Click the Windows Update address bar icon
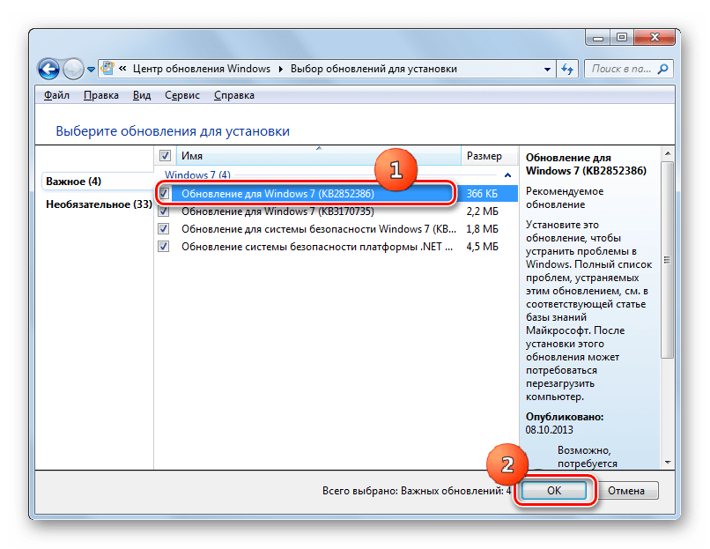The height and width of the screenshot is (549, 710). coord(107,69)
